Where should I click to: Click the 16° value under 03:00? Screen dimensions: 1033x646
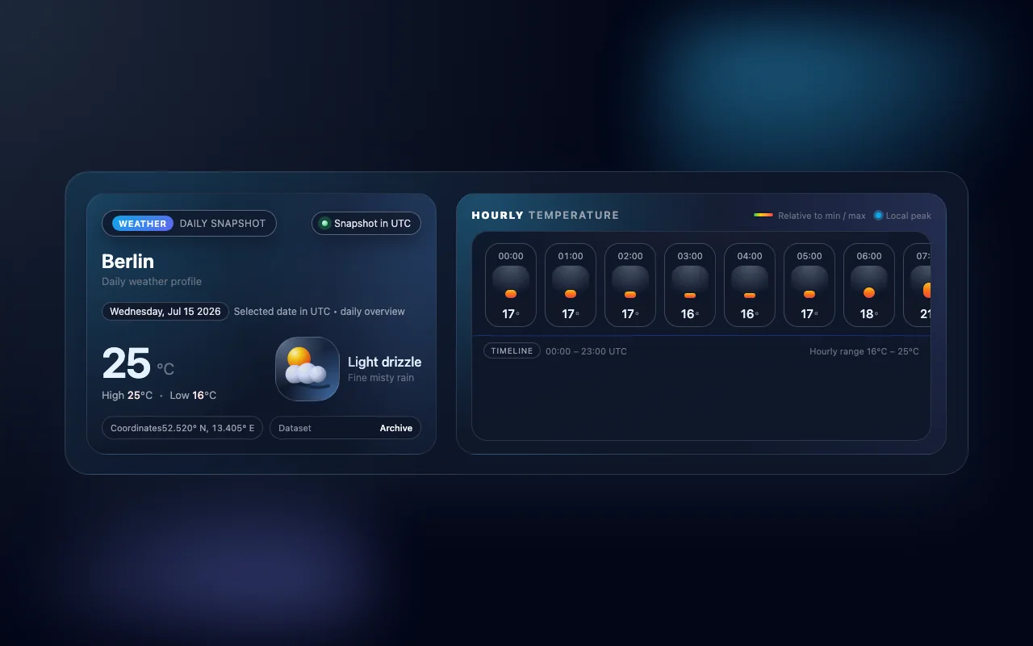click(x=690, y=314)
